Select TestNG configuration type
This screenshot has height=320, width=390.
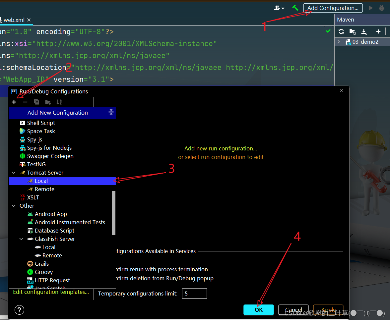(36, 164)
